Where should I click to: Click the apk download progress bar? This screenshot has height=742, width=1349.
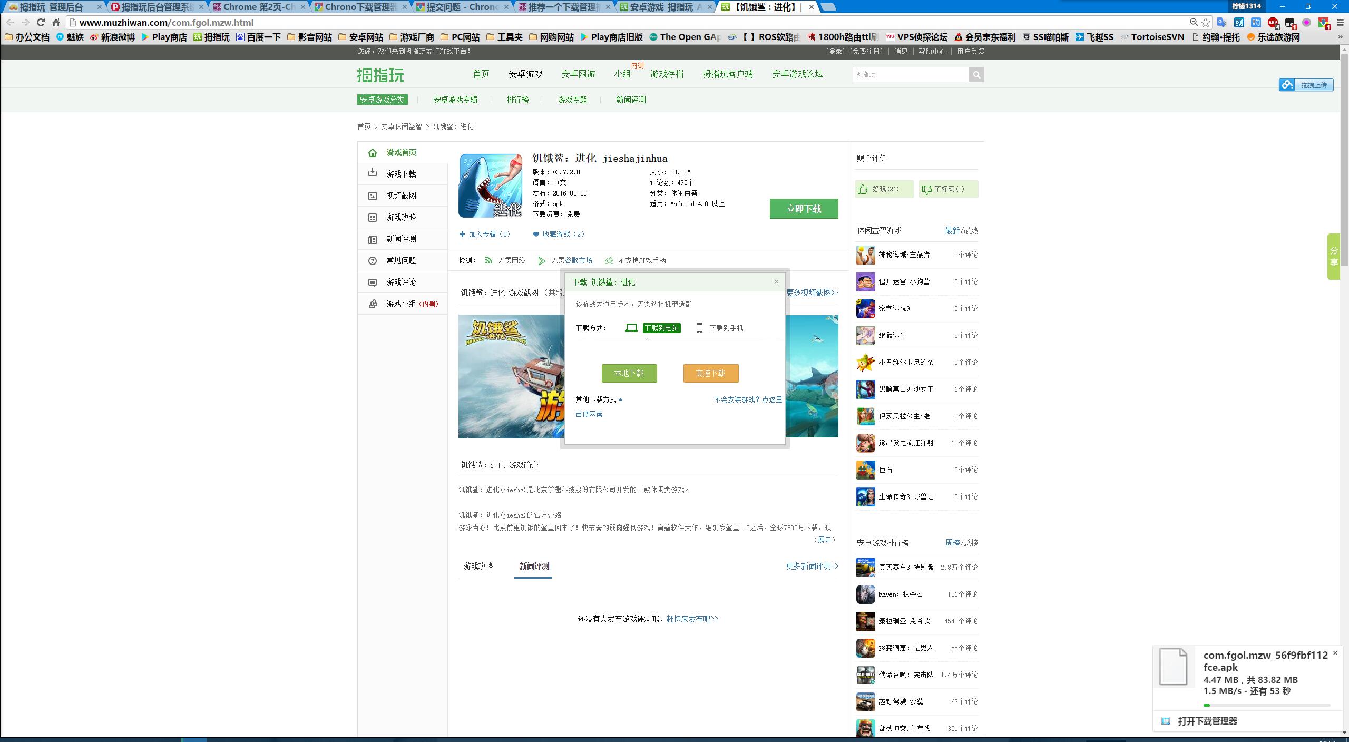[1266, 705]
